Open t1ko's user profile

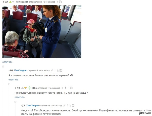click(x=34, y=88)
